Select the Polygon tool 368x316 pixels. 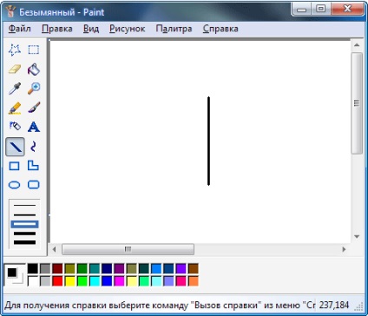coord(33,165)
